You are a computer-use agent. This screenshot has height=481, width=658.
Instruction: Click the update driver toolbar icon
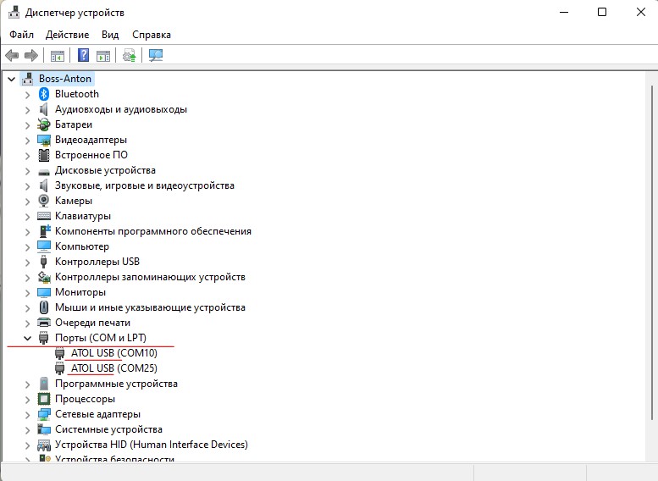130,55
